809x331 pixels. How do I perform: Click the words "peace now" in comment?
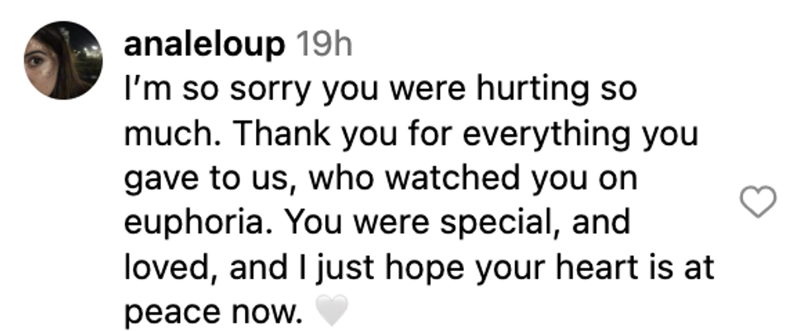tap(213, 314)
